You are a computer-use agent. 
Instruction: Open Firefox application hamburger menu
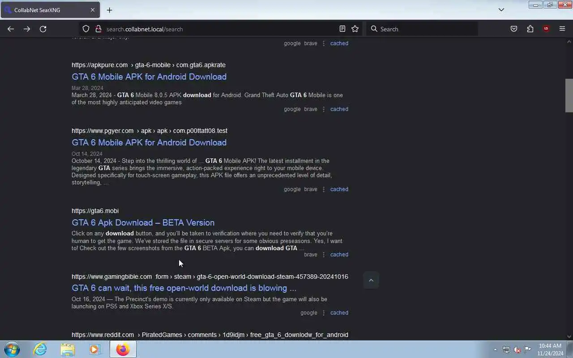562,29
